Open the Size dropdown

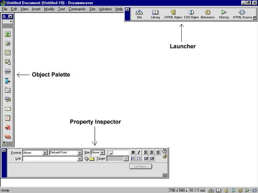click(x=98, y=153)
